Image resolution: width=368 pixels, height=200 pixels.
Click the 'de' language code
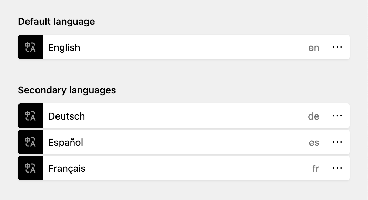(314, 116)
